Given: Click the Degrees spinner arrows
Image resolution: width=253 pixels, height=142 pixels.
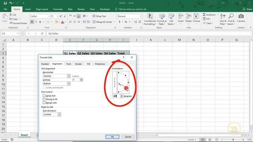Looking at the screenshot, I should click(x=121, y=96).
